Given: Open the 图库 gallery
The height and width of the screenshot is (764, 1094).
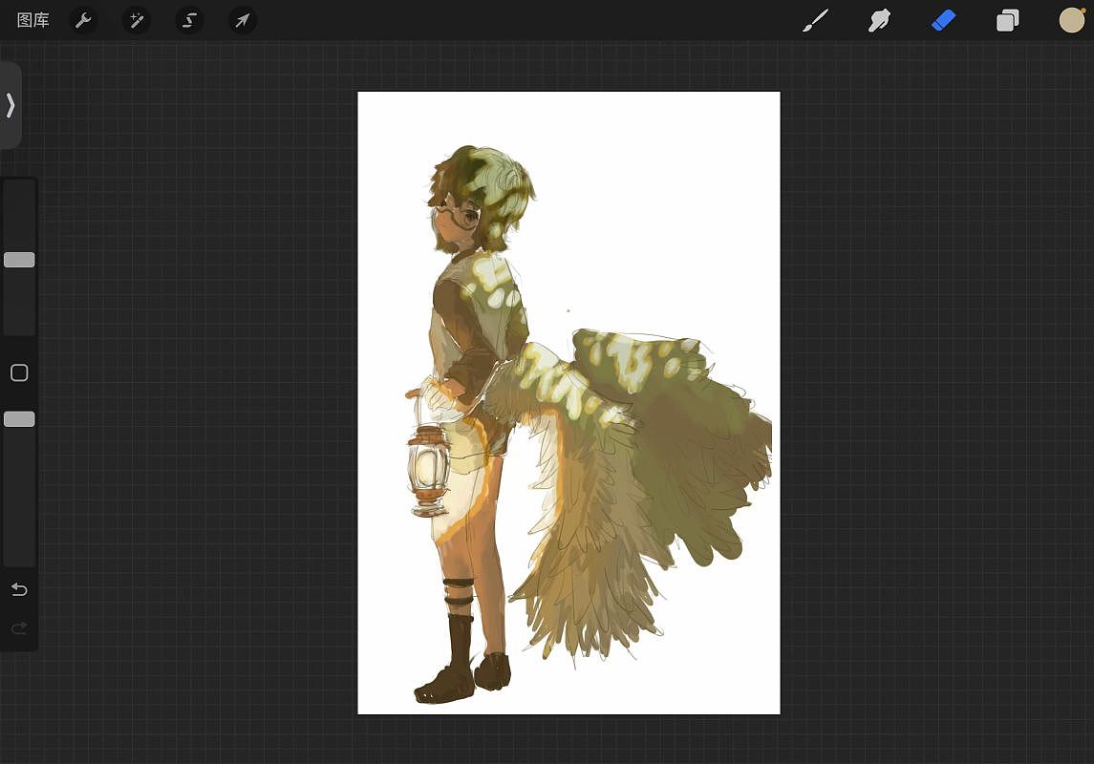Looking at the screenshot, I should coord(32,20).
